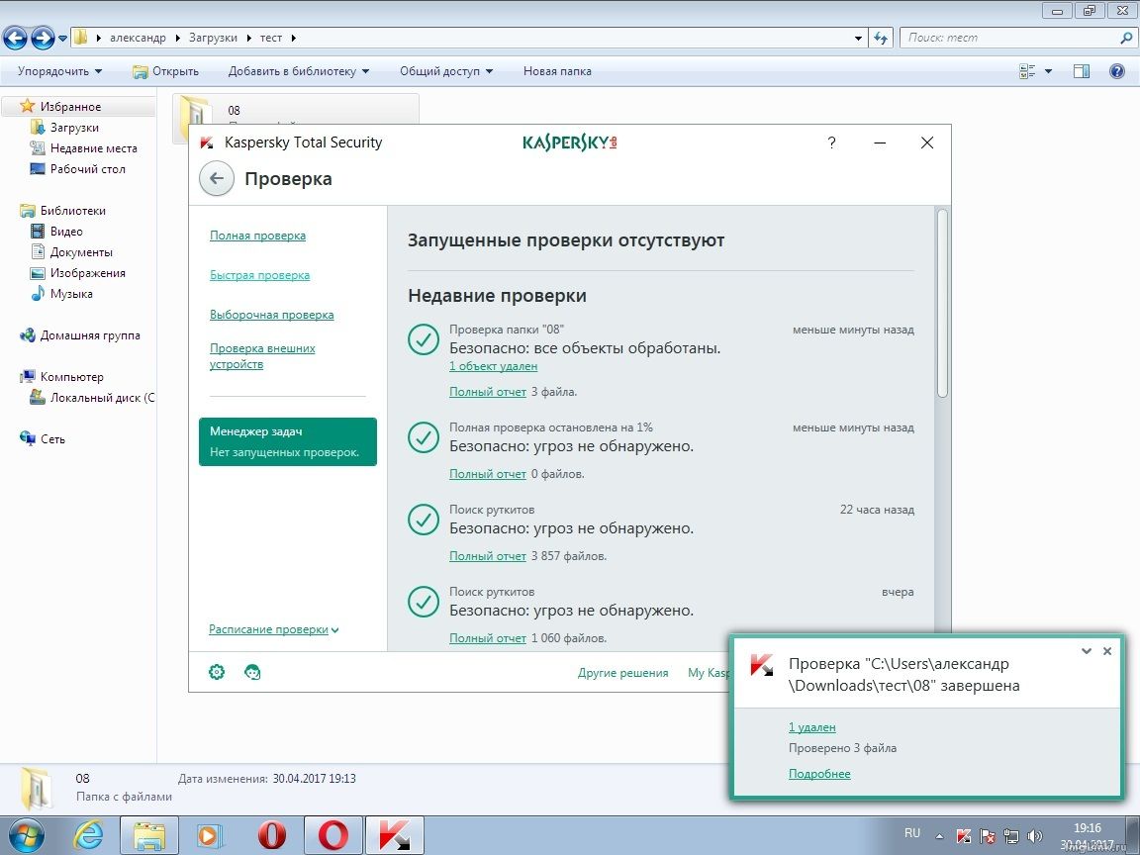Open view options dropdown arrow in Explorer

(x=1048, y=71)
